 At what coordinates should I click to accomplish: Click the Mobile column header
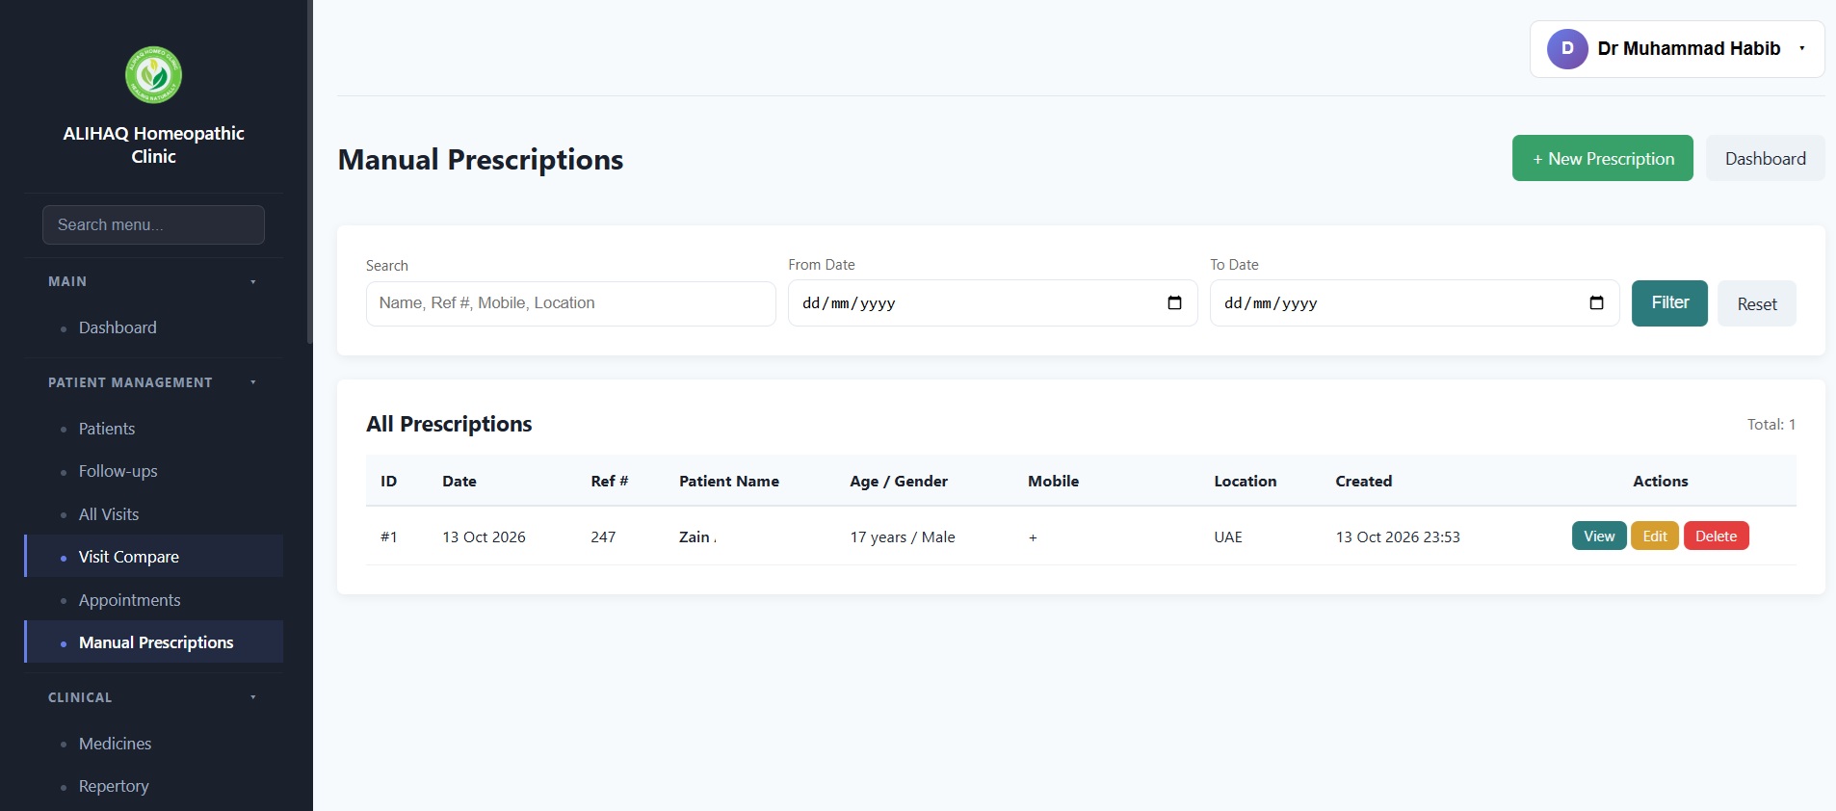tap(1053, 481)
